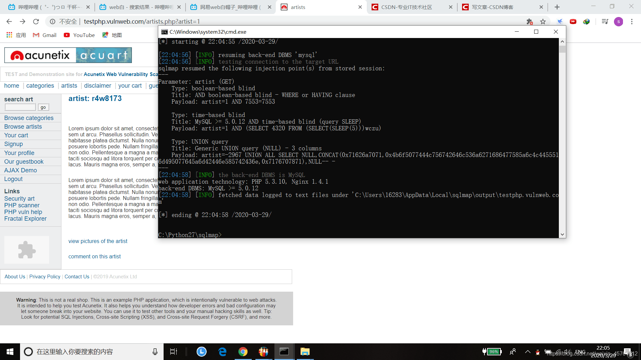
Task: Open the Gmail bookmark
Action: [44, 35]
